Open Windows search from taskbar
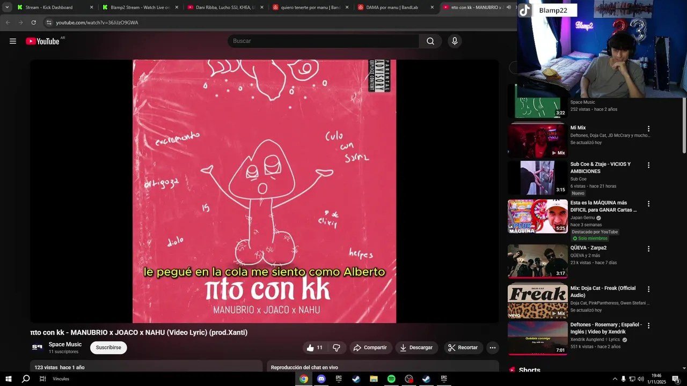The height and width of the screenshot is (386, 687). 26,379
